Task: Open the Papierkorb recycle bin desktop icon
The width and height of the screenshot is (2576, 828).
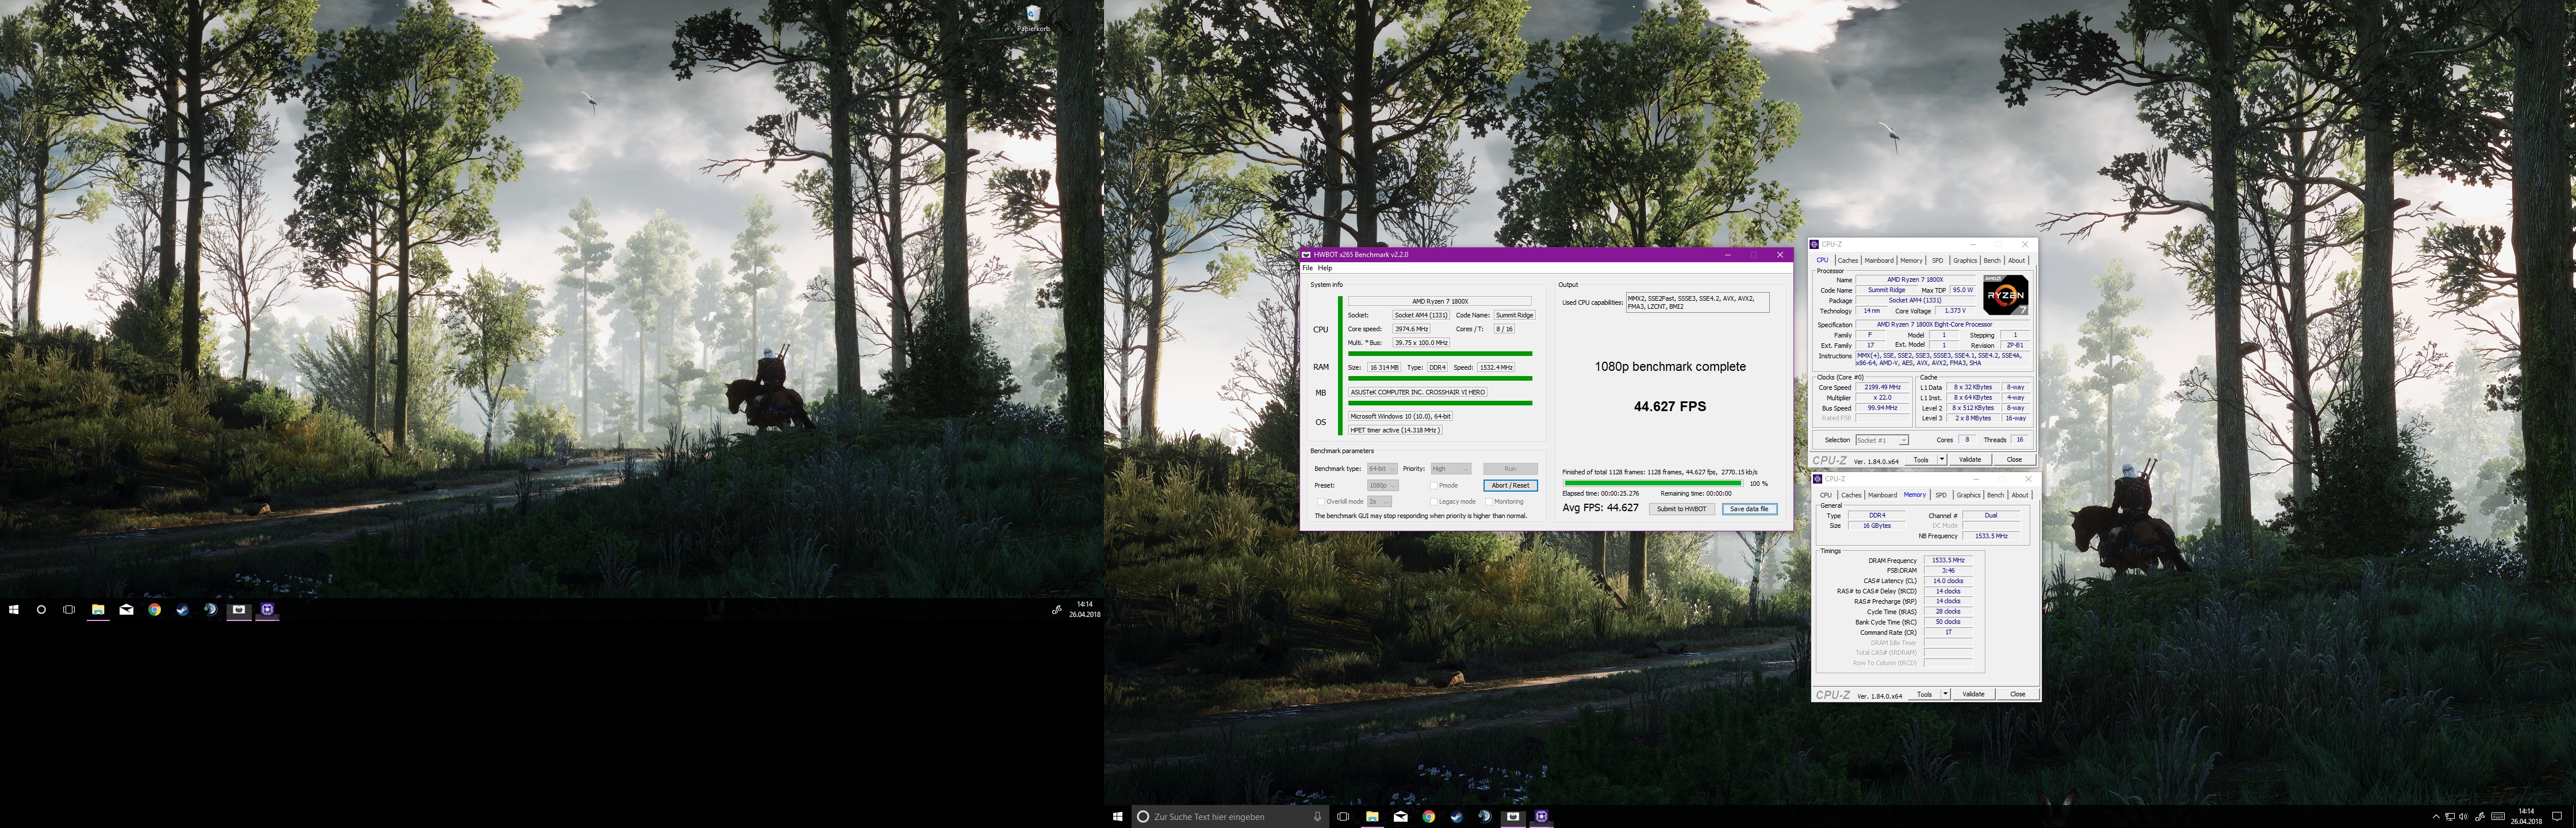Action: tap(1033, 18)
